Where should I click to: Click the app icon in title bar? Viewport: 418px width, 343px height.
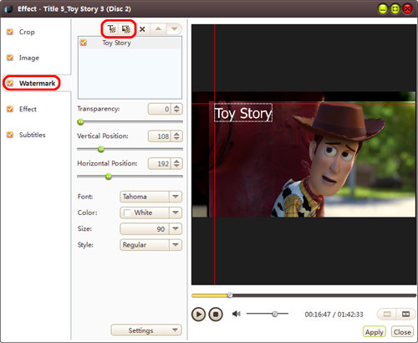8,9
